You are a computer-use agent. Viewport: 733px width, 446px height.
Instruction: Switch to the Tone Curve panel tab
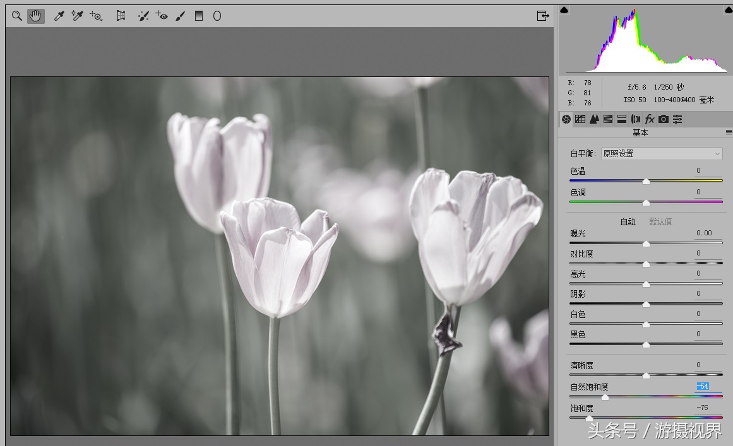click(580, 119)
